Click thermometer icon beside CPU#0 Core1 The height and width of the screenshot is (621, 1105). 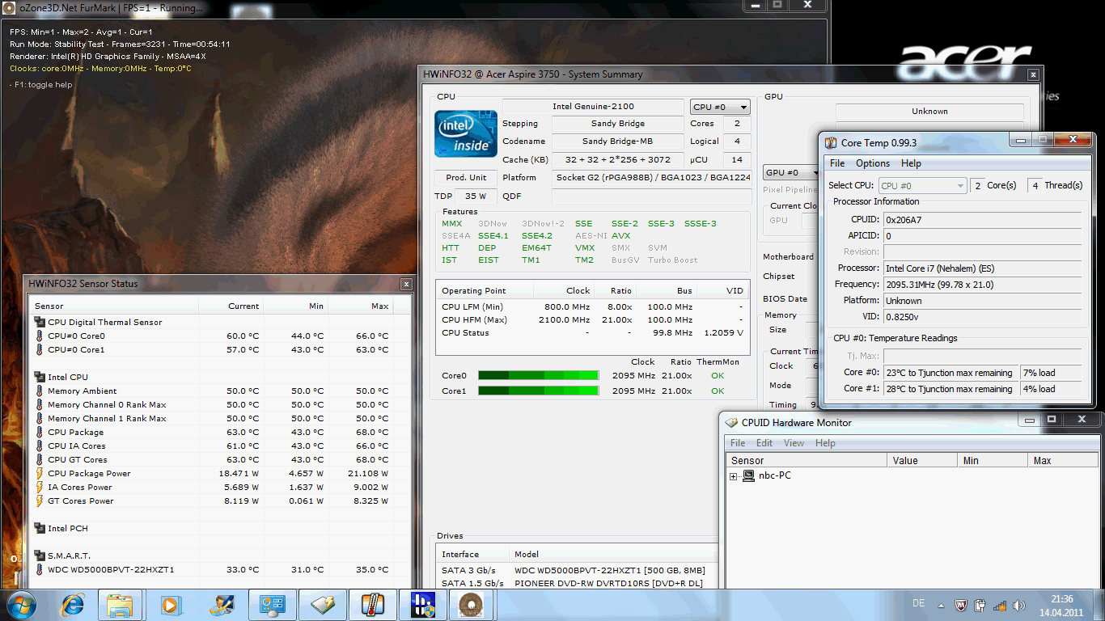[x=39, y=349]
